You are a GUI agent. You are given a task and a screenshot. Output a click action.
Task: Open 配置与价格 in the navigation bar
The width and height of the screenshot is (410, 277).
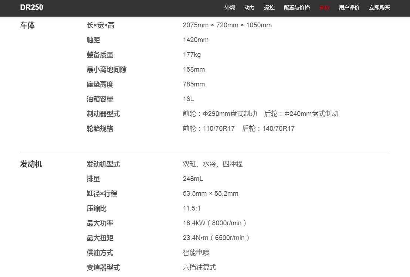click(297, 8)
